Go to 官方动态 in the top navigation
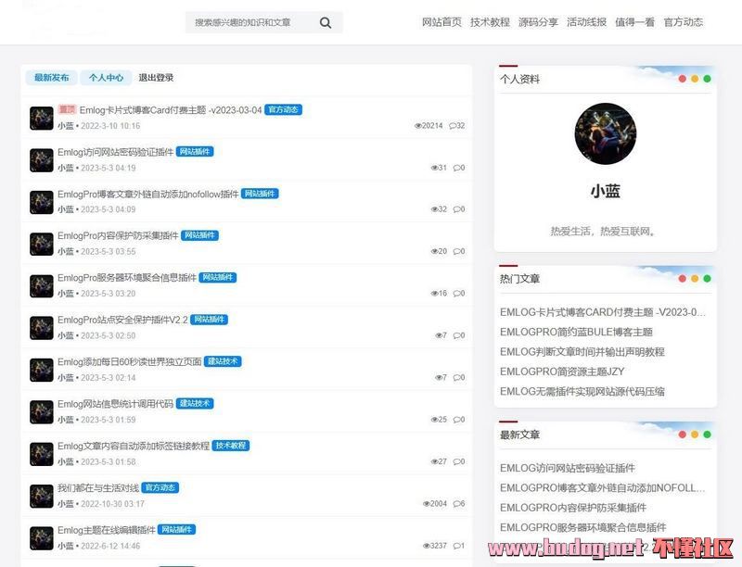 (684, 22)
